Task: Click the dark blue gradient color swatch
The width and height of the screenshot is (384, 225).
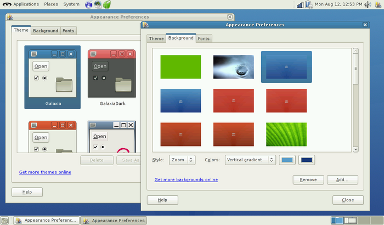Action: pyautogui.click(x=307, y=160)
